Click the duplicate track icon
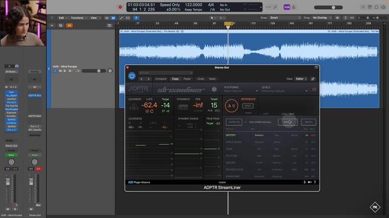This screenshot has height=218, width=389. point(61,25)
